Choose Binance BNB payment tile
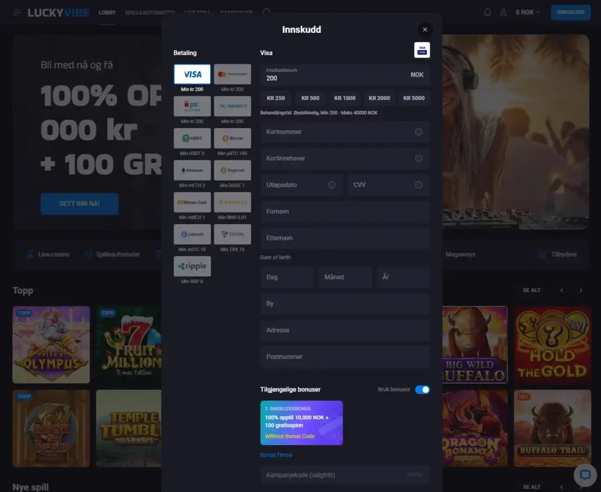 tap(232, 202)
